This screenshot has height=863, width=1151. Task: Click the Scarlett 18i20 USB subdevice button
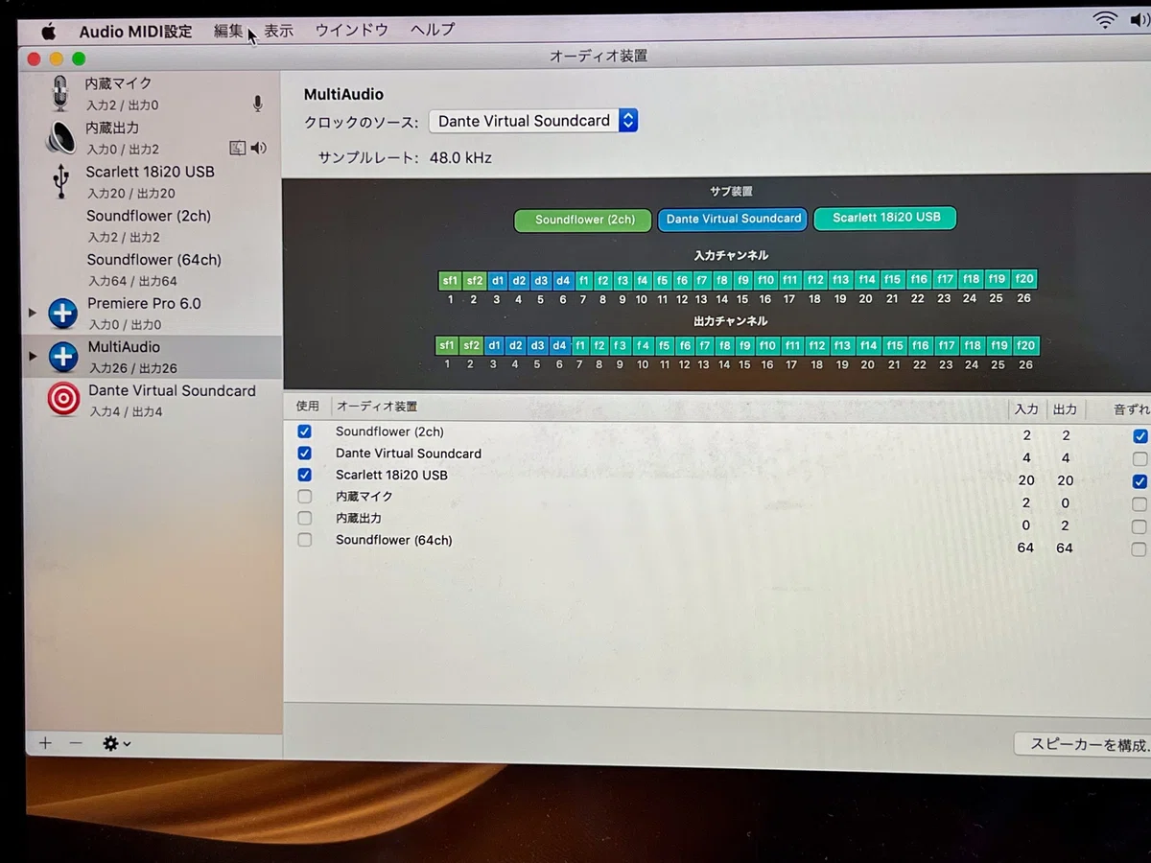pyautogui.click(x=885, y=218)
